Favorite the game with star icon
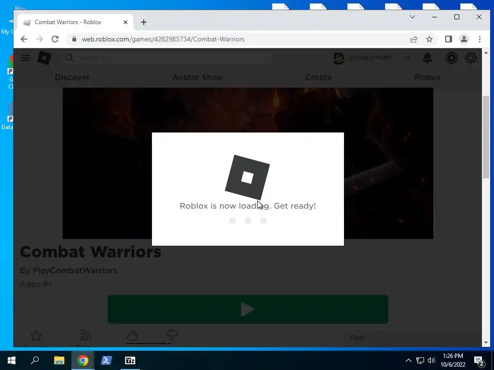 36,336
